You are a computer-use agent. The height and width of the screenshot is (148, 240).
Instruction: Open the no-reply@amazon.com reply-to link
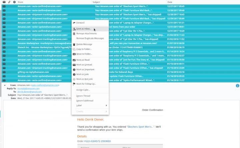coord(28,89)
